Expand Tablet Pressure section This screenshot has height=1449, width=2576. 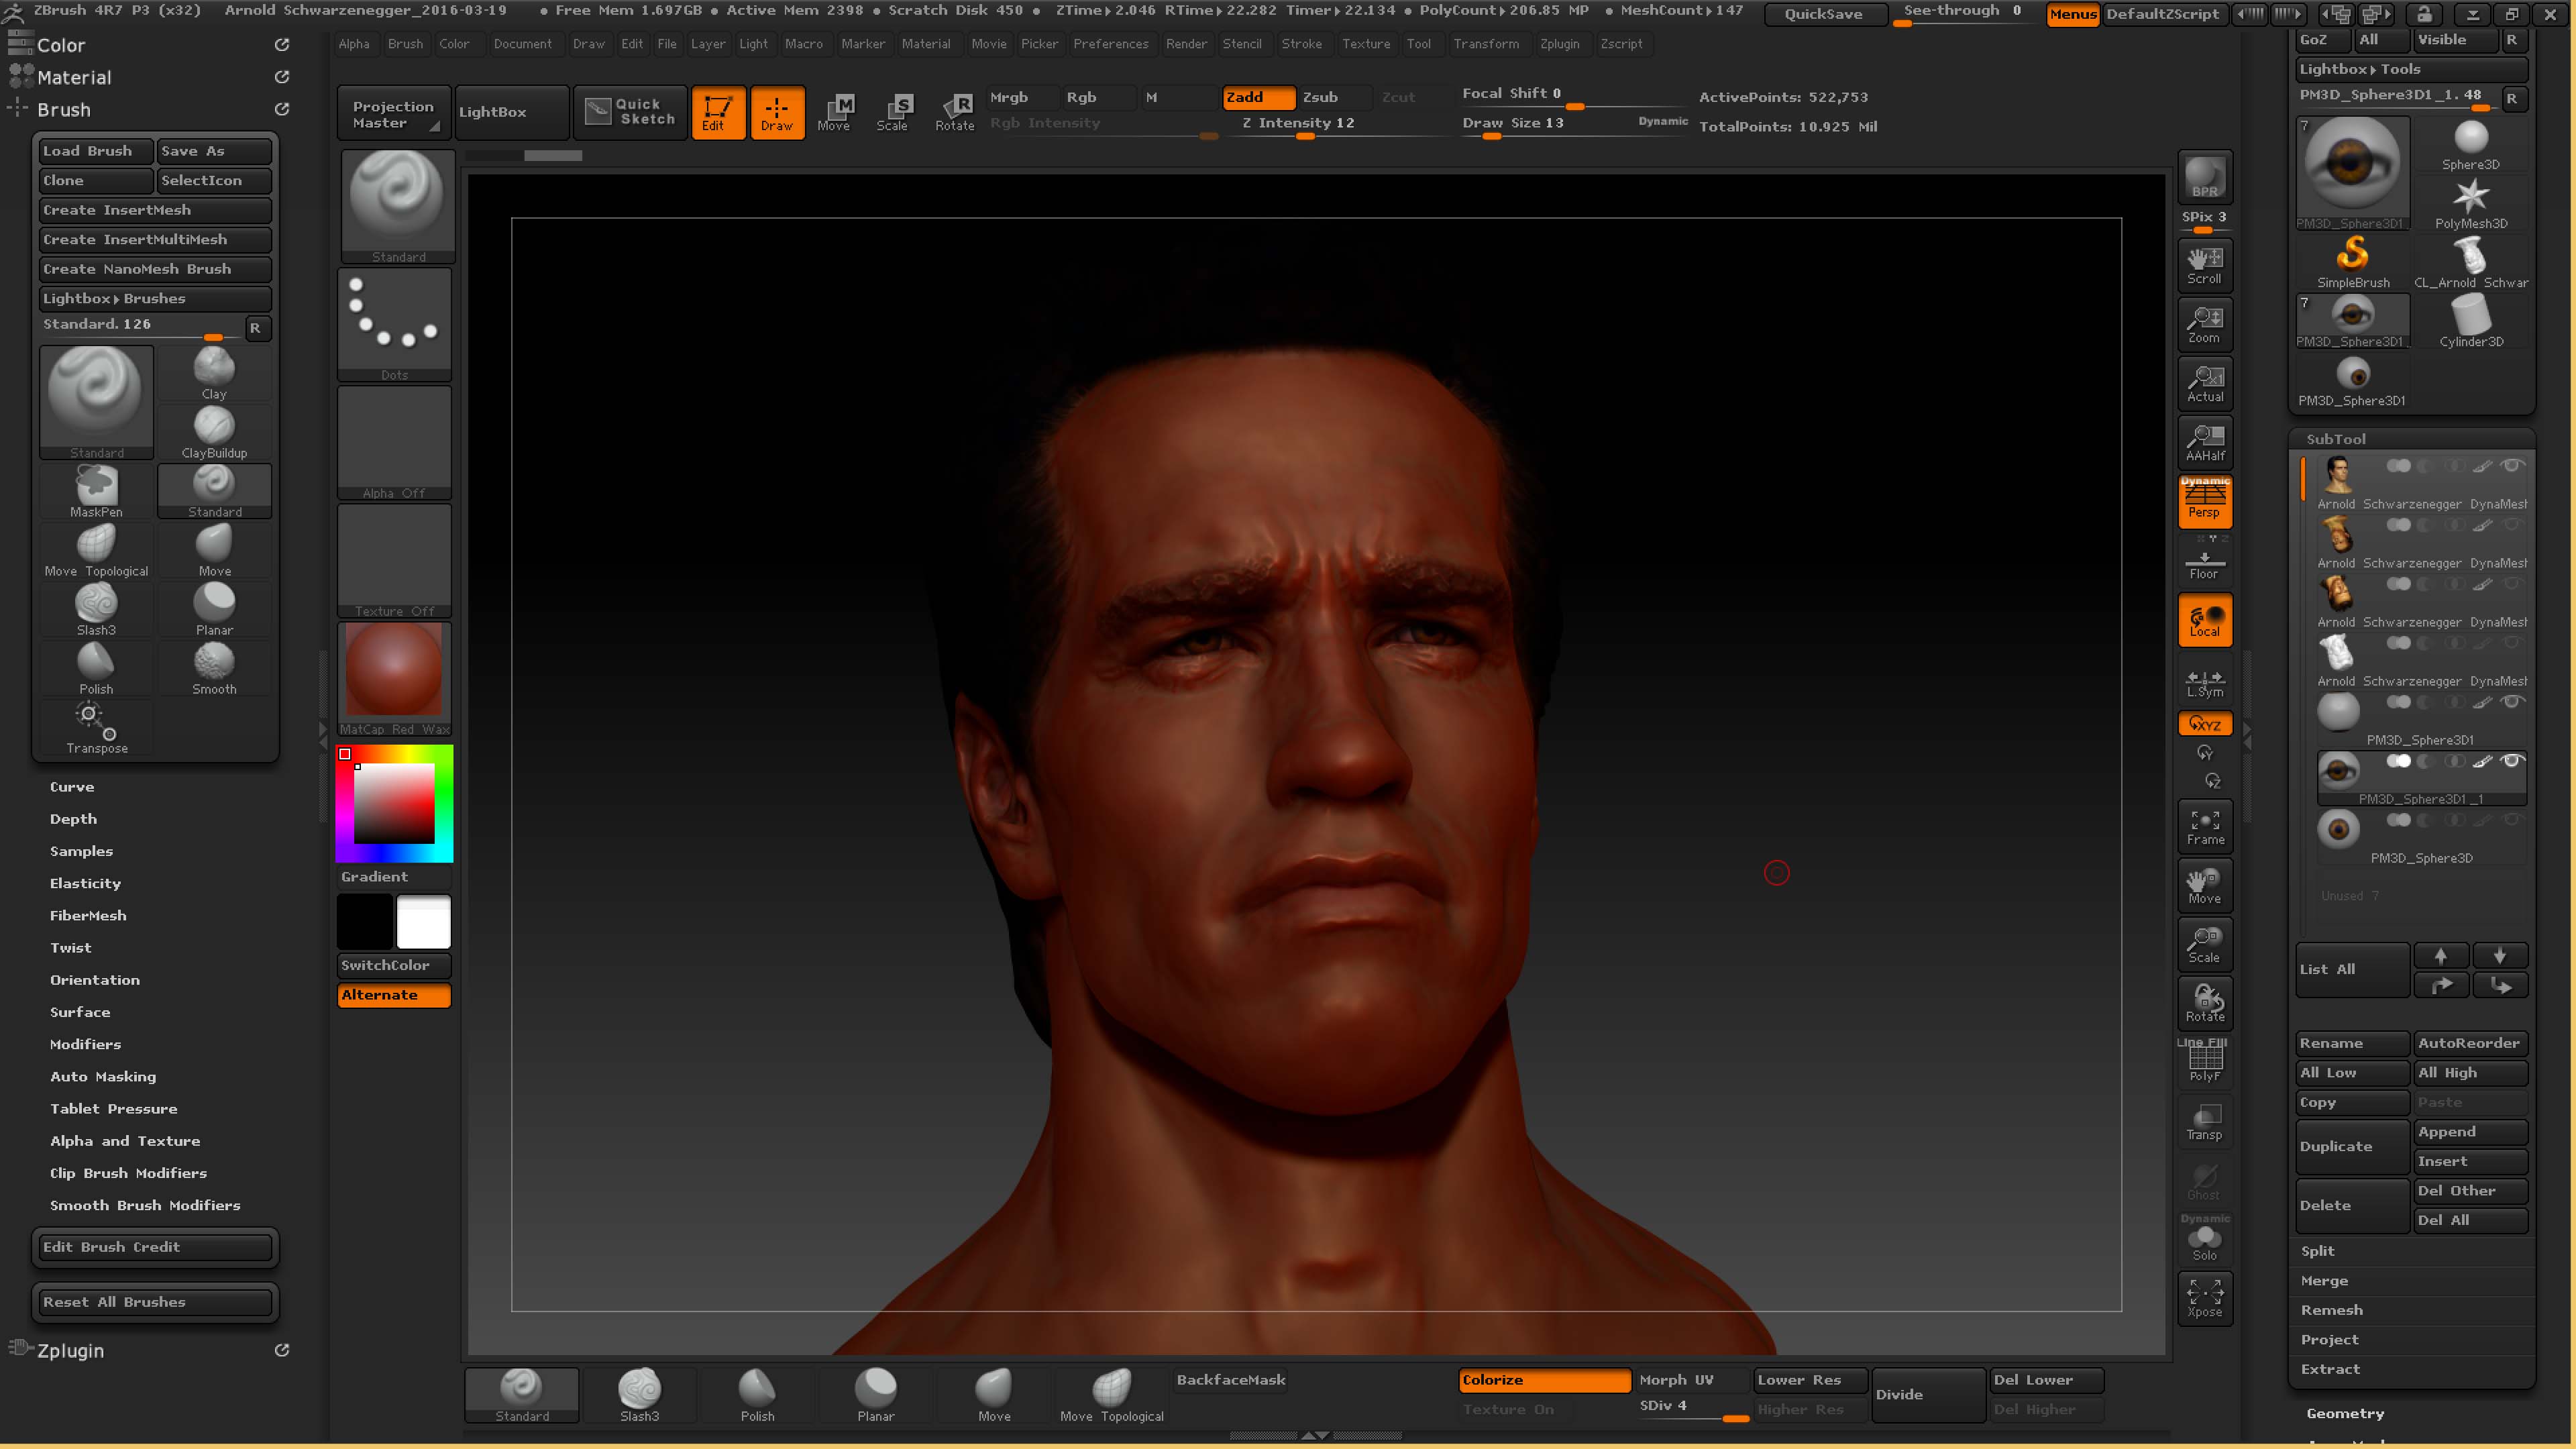pos(113,1109)
